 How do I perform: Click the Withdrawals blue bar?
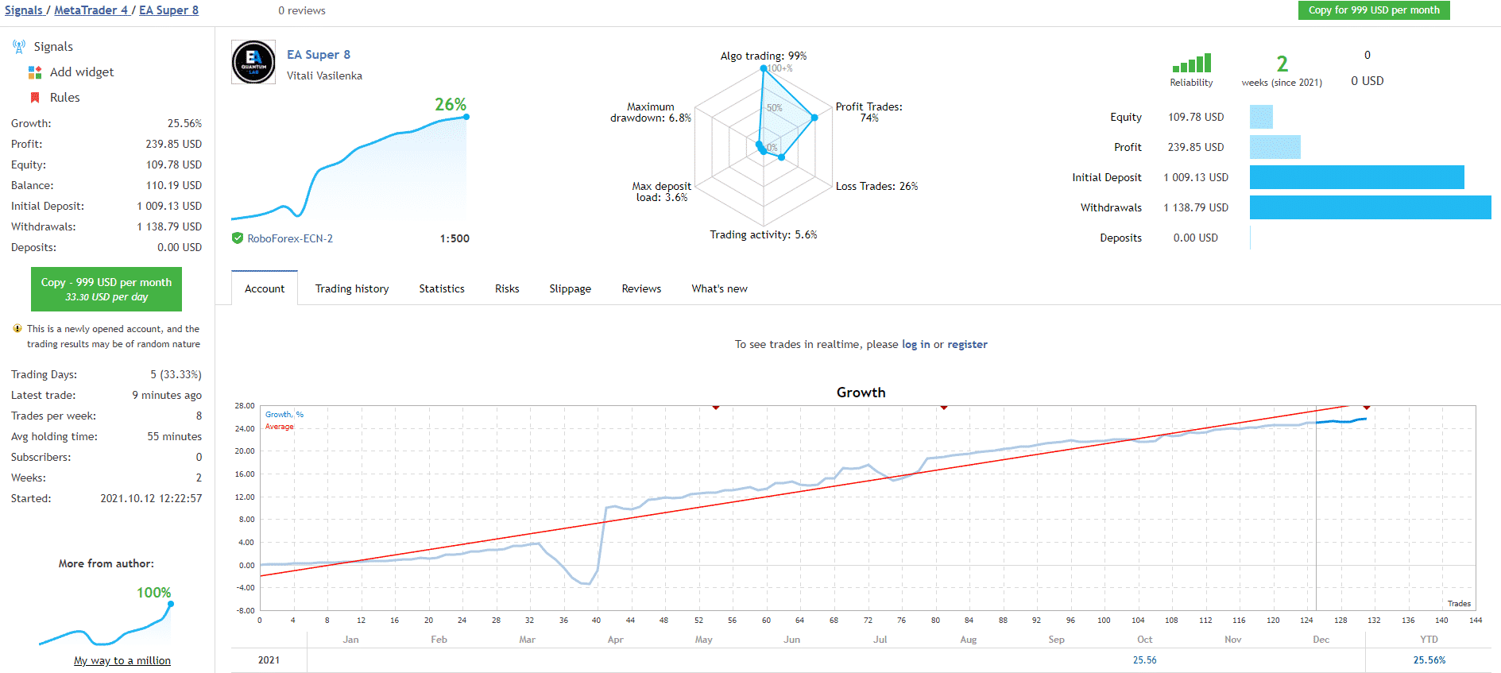click(1371, 207)
